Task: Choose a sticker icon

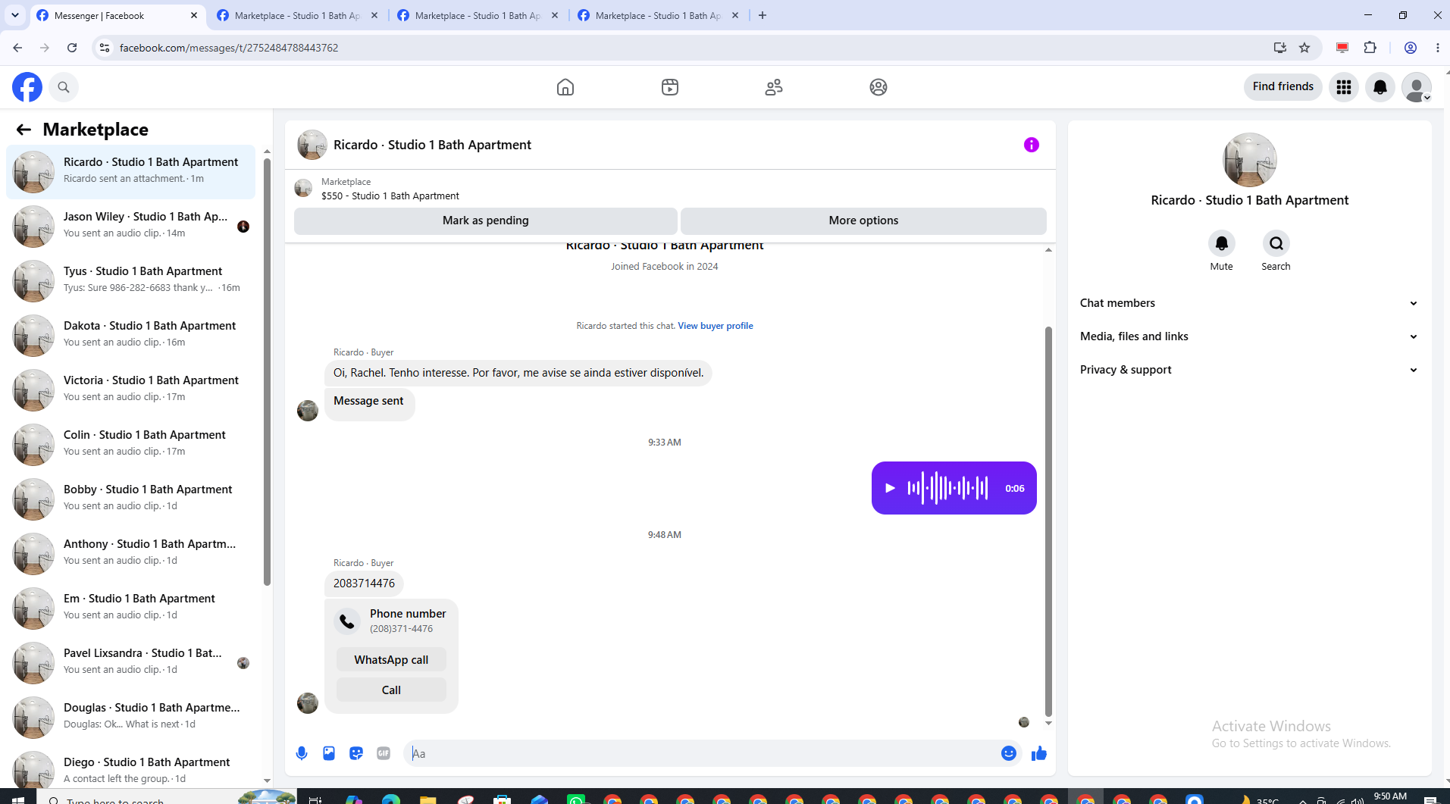Action: pyautogui.click(x=356, y=753)
